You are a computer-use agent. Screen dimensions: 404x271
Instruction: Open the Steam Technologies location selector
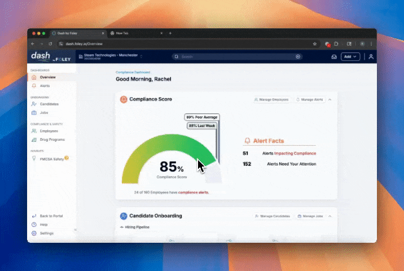pos(112,56)
